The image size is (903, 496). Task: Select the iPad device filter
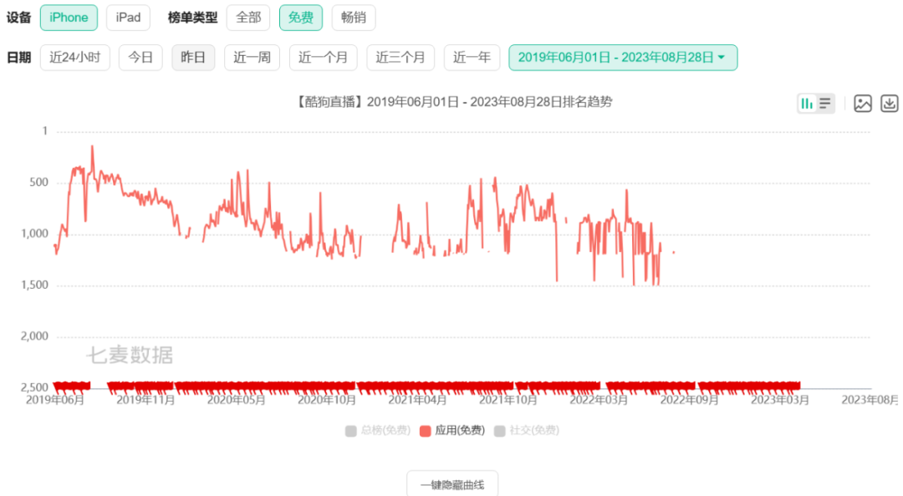click(128, 18)
